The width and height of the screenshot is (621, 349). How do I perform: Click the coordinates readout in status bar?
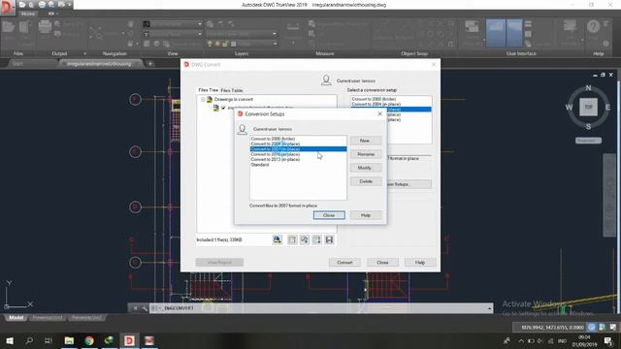(552, 328)
